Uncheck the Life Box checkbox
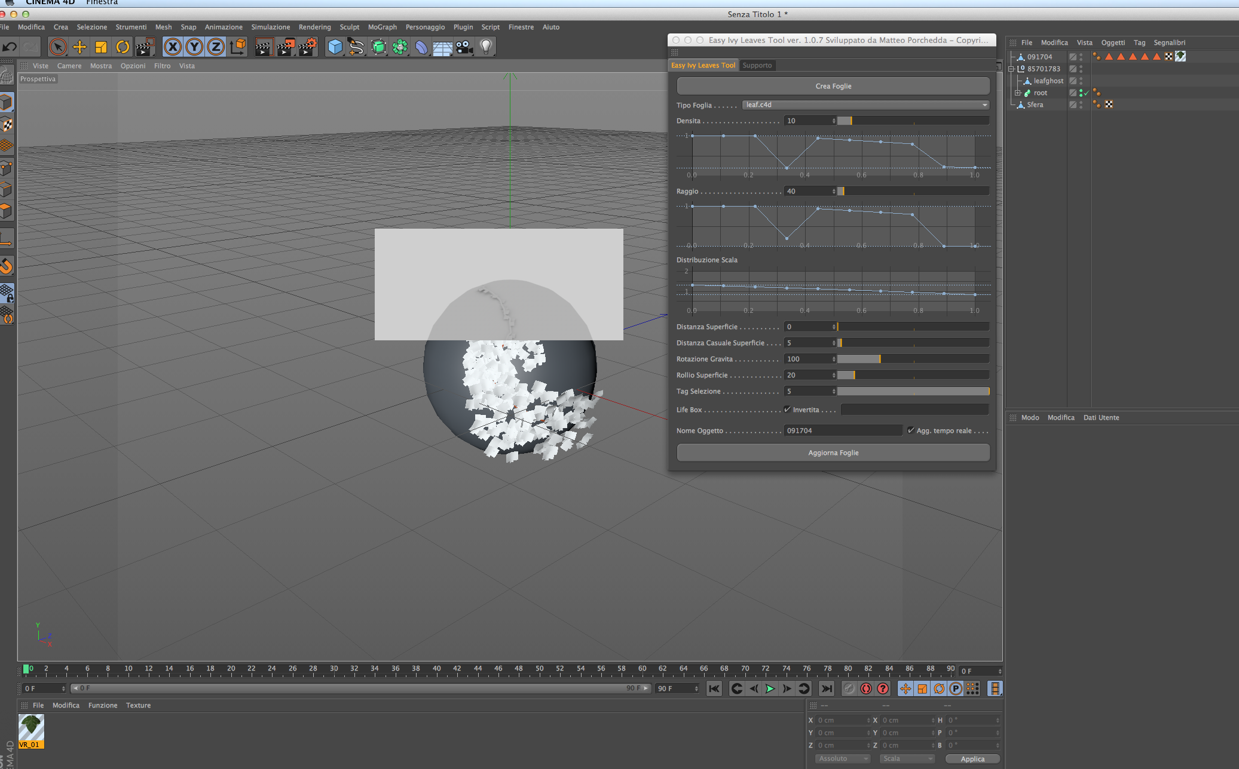This screenshot has height=769, width=1239. (787, 410)
